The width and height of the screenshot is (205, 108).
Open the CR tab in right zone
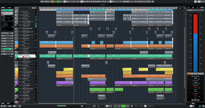click(197, 7)
